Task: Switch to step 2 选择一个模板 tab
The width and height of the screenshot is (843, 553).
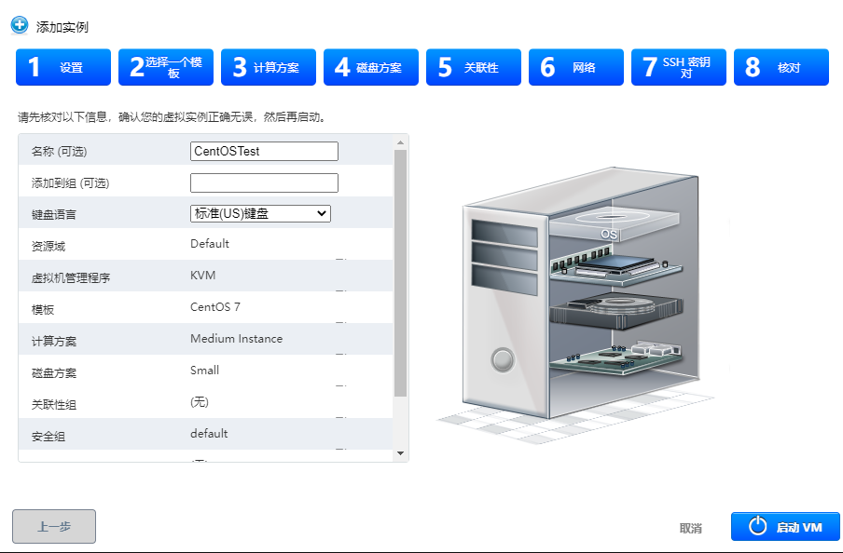Action: (165, 66)
